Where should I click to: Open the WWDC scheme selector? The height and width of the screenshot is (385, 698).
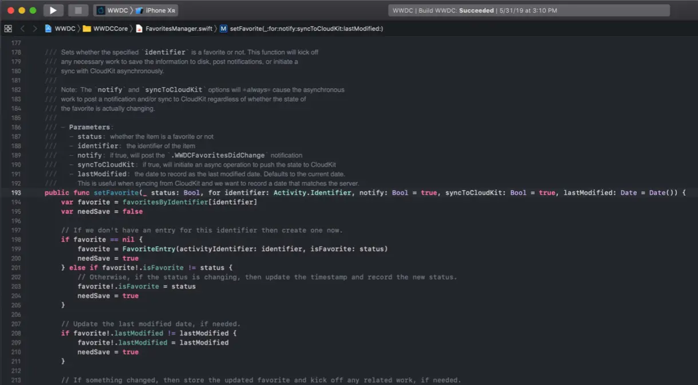113,10
